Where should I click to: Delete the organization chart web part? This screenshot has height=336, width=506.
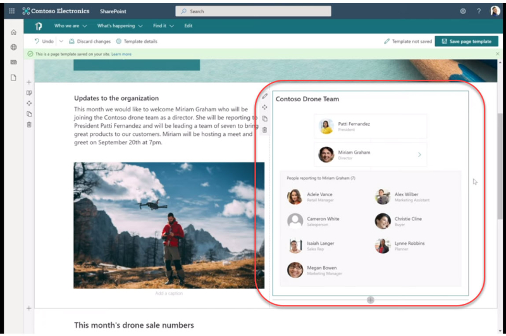click(x=264, y=130)
